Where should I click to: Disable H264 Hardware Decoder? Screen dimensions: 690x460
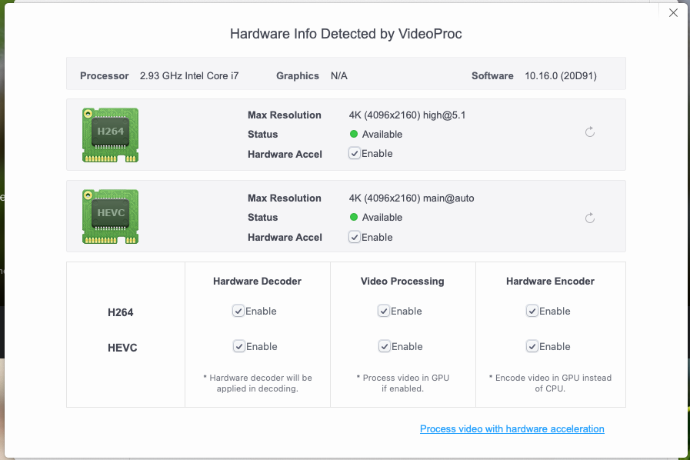[238, 311]
